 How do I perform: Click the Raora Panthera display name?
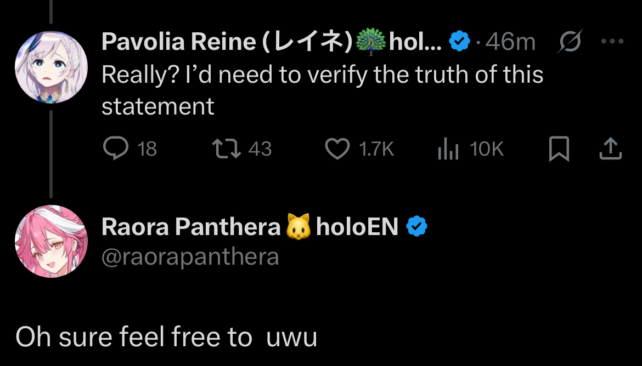[x=191, y=227]
